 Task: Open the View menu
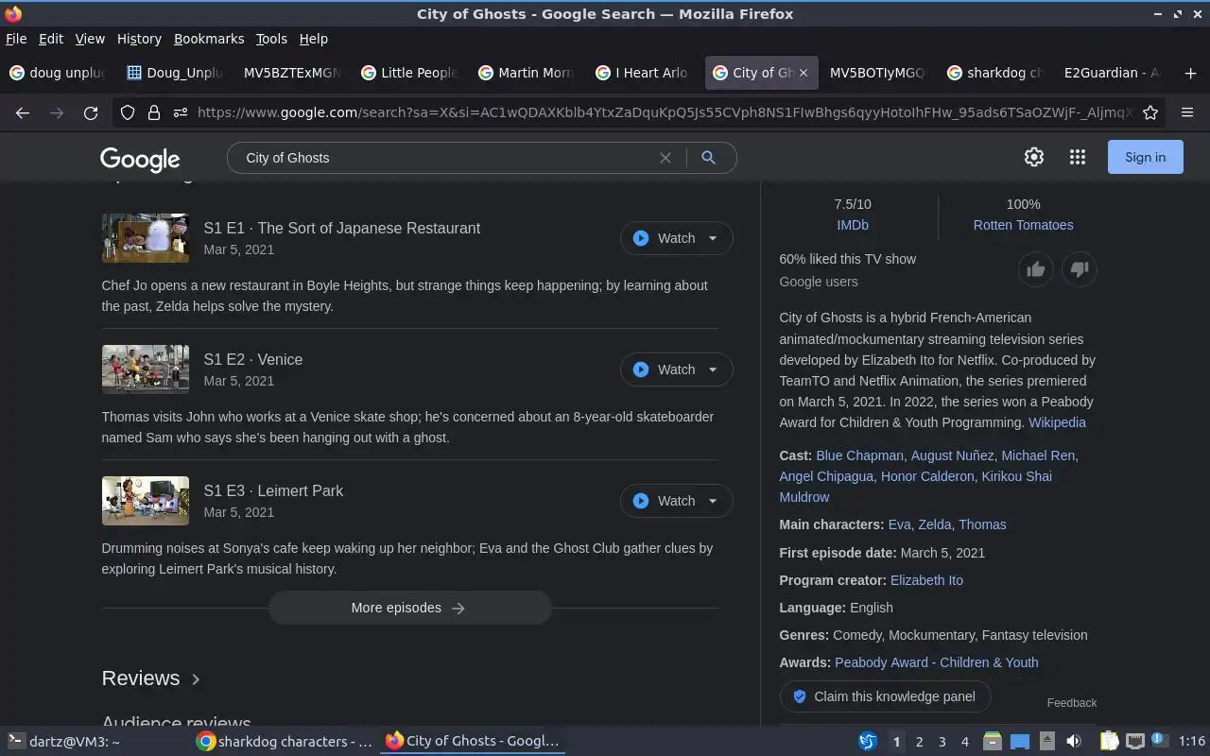[x=90, y=39]
